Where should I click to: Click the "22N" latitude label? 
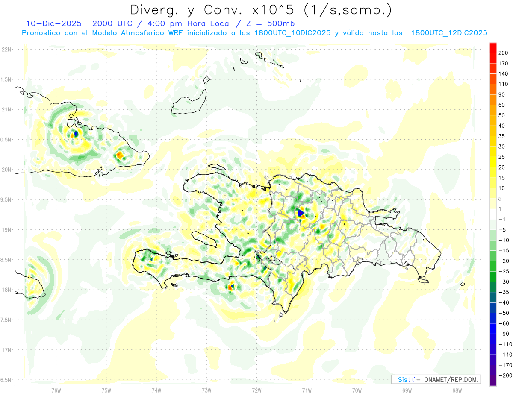(x=6, y=50)
